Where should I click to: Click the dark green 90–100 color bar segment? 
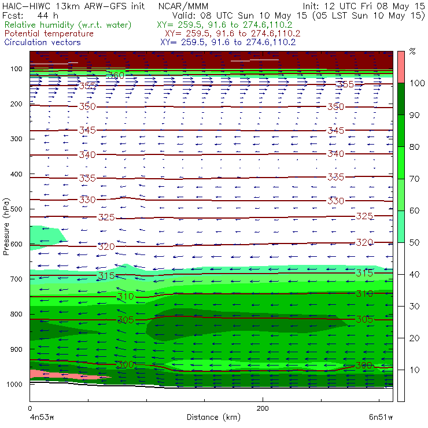coord(401,99)
